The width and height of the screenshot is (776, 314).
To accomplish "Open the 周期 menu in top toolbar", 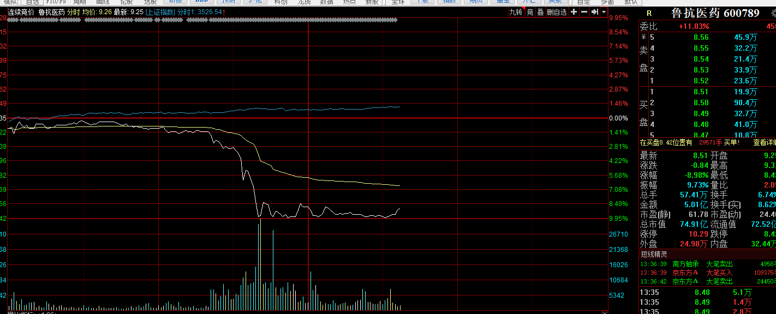I will [x=80, y=2].
